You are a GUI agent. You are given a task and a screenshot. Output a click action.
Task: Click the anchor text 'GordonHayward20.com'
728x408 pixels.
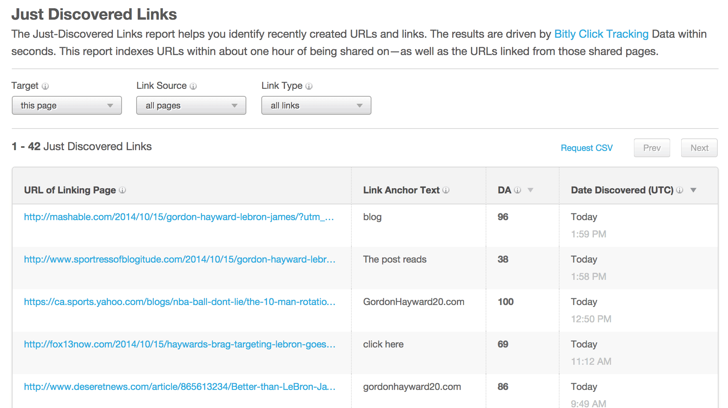pyautogui.click(x=414, y=302)
